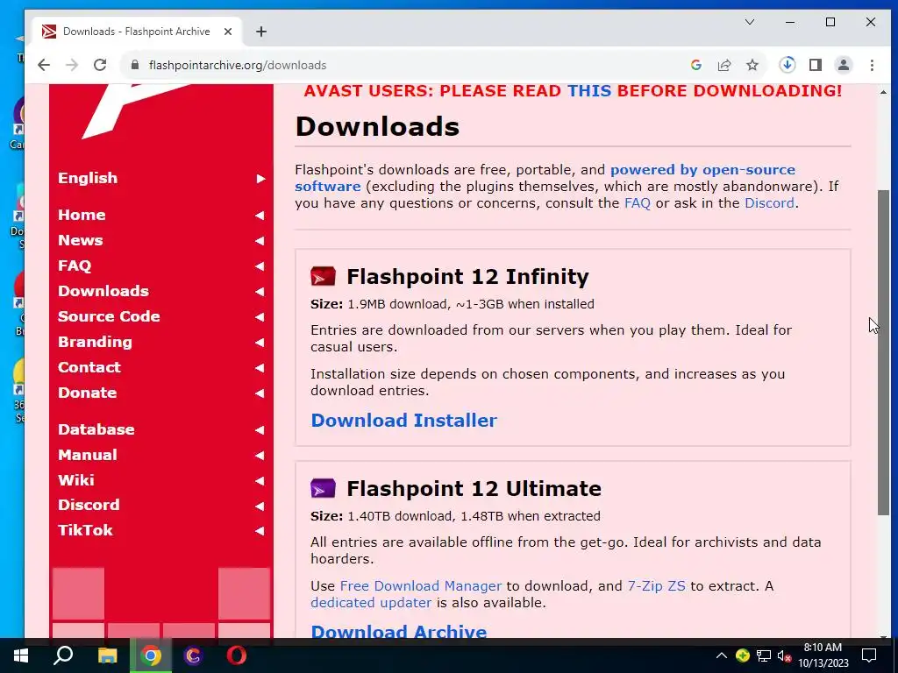898x673 pixels.
Task: Click the taskbar clock showing 8:10 AM
Action: pos(823,655)
